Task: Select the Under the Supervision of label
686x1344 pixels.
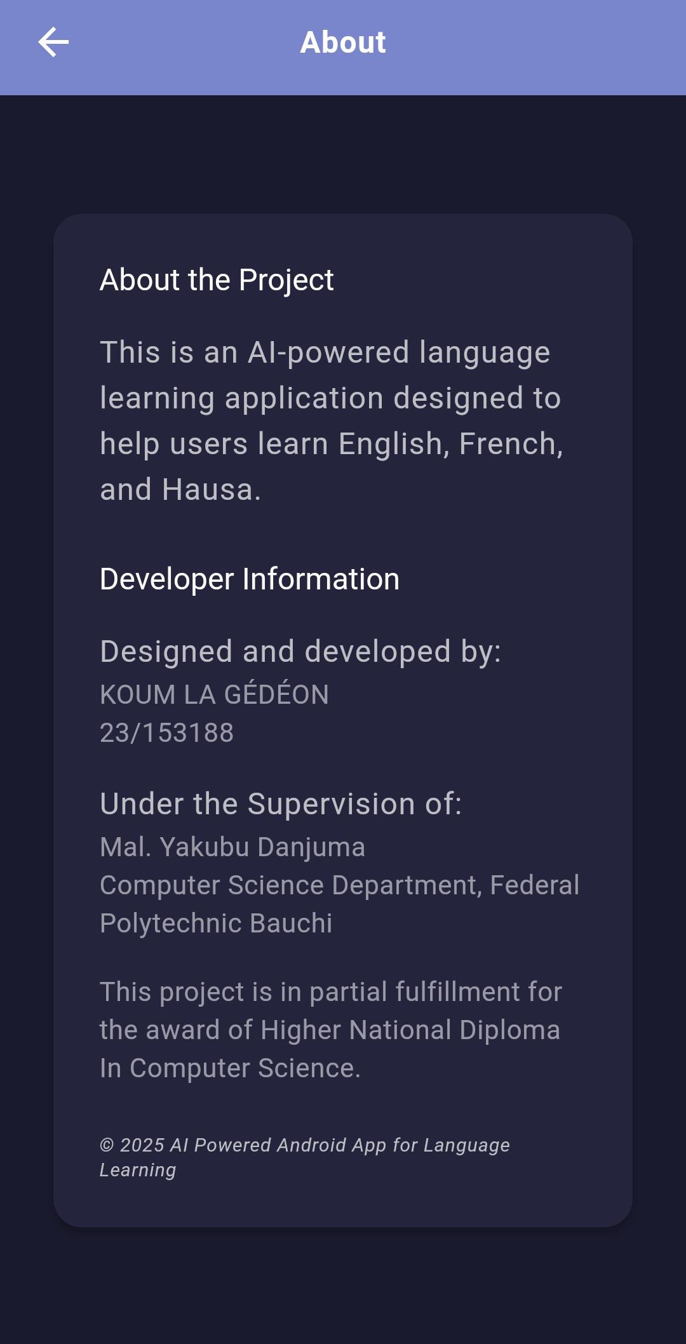Action: point(281,803)
